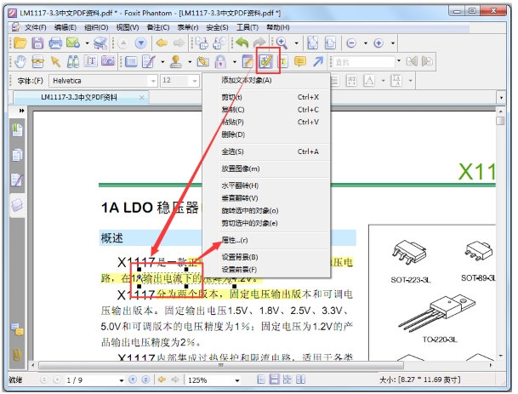Click the next page down-arrow circle in top toolbar
Viewport: 518px width, 394px height.
pyautogui.click(x=140, y=43)
